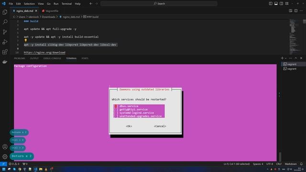Viewport: 306px width, 172px height.
Task: Switch to the Problems panel tab
Action: pyautogui.click(x=20, y=58)
